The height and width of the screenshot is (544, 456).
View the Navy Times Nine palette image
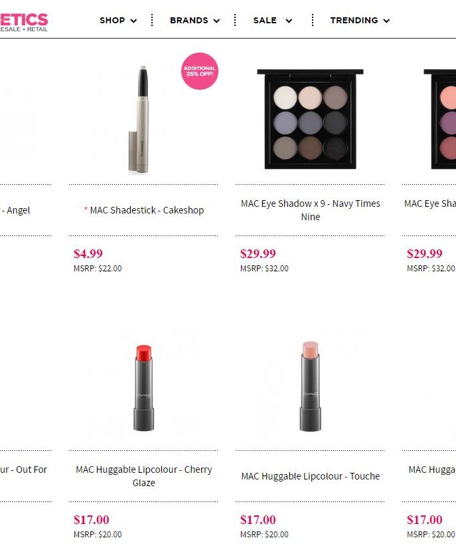coord(310,119)
